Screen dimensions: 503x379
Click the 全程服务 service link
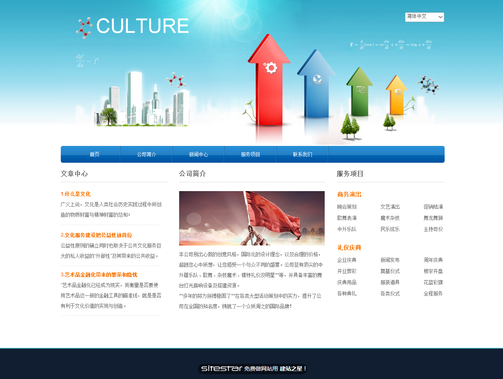click(x=433, y=293)
